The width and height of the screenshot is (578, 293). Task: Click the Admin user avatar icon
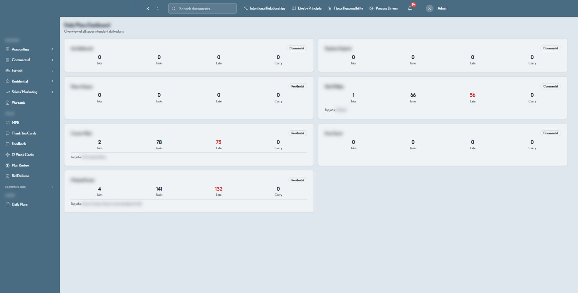(x=429, y=9)
